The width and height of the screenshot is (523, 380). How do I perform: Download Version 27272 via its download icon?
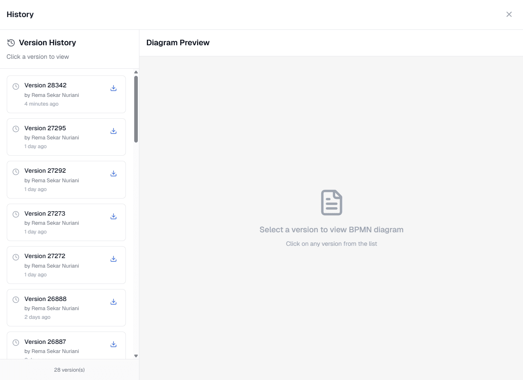(x=114, y=259)
